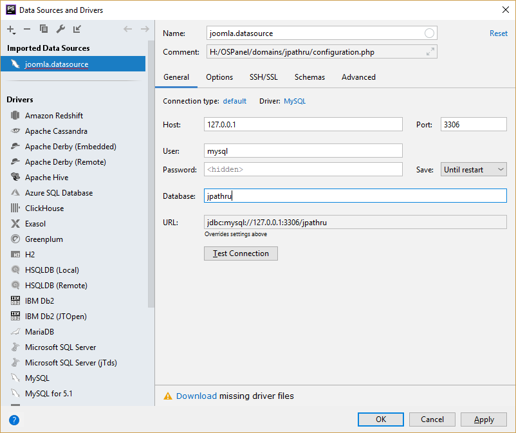Reset the data source settings
Viewport: 516px width, 433px height.
click(x=499, y=33)
